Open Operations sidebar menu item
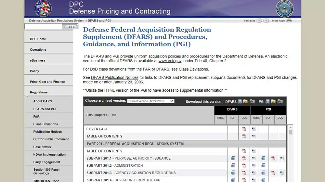 coord(38,49)
